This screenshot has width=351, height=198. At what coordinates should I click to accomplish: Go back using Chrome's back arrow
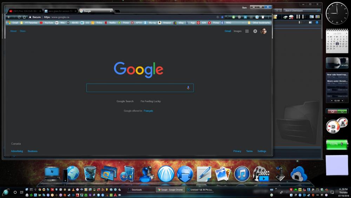(9, 17)
